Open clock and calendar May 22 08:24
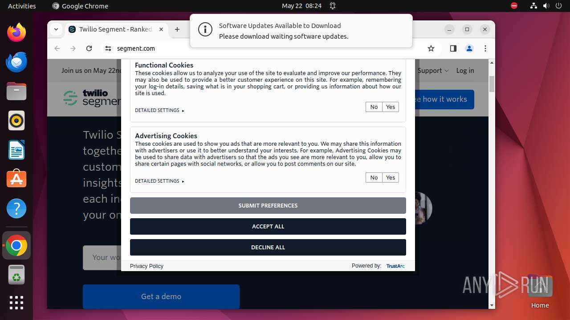 coord(301,6)
